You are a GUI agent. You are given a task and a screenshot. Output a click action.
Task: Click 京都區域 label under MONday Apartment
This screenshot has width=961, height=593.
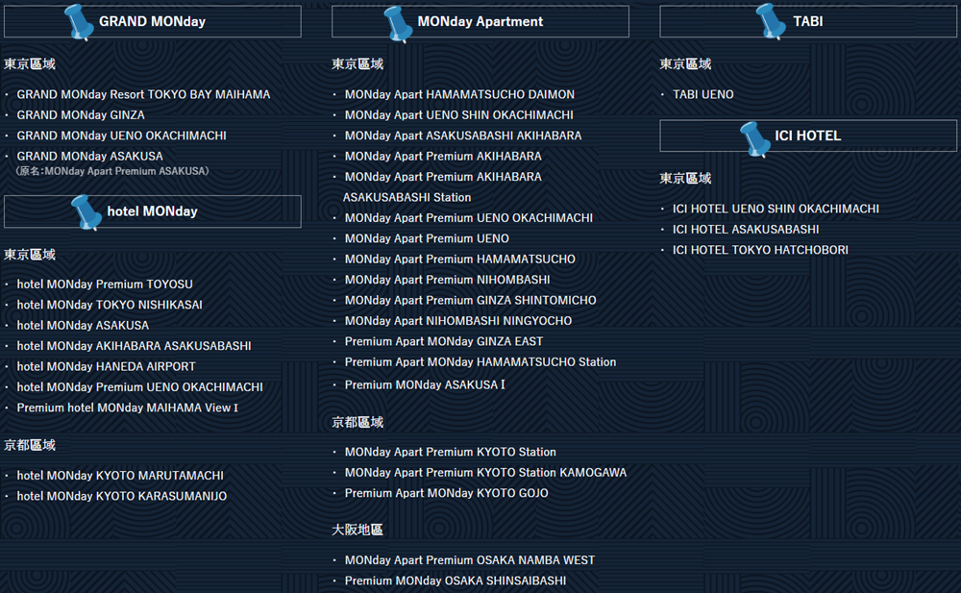pos(357,423)
